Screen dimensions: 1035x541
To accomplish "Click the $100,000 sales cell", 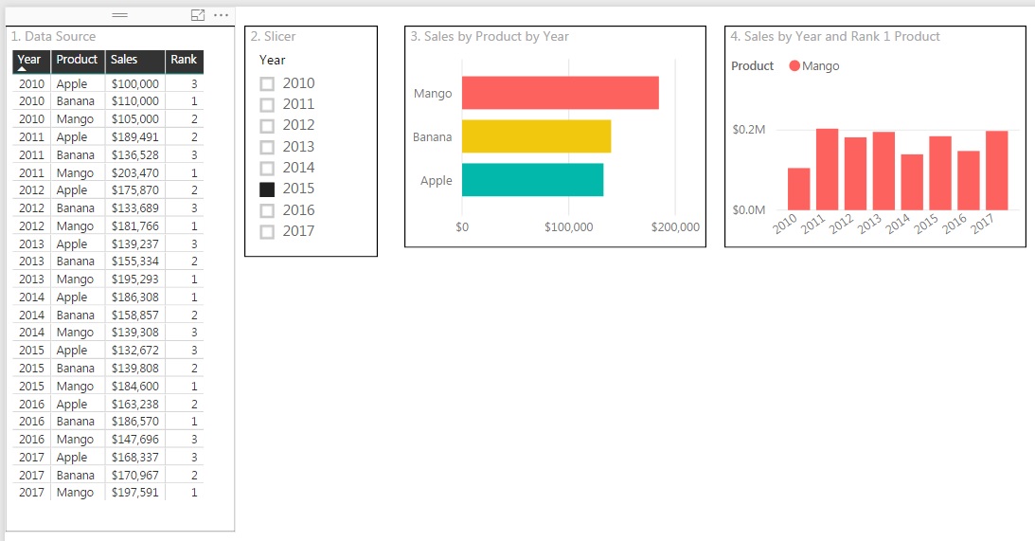I will 134,84.
